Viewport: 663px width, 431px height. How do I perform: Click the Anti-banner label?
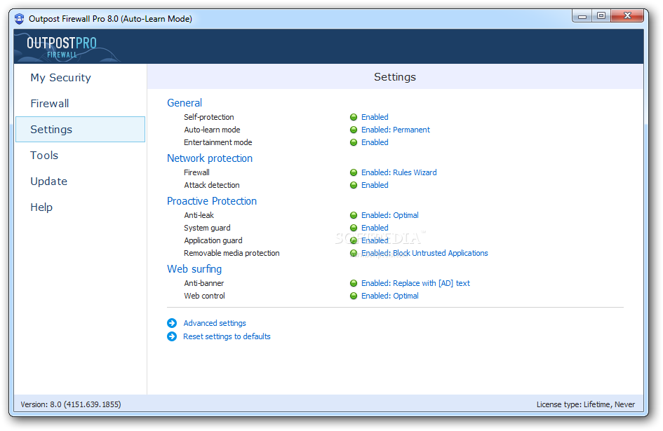(203, 283)
